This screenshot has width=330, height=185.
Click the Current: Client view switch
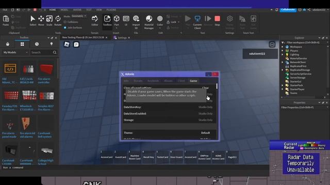point(197,22)
